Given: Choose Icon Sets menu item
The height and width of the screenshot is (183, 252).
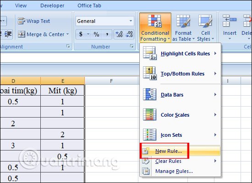Looking at the screenshot, I should (180, 135).
